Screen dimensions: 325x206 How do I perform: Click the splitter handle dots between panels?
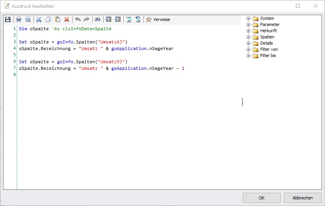[x=242, y=102]
